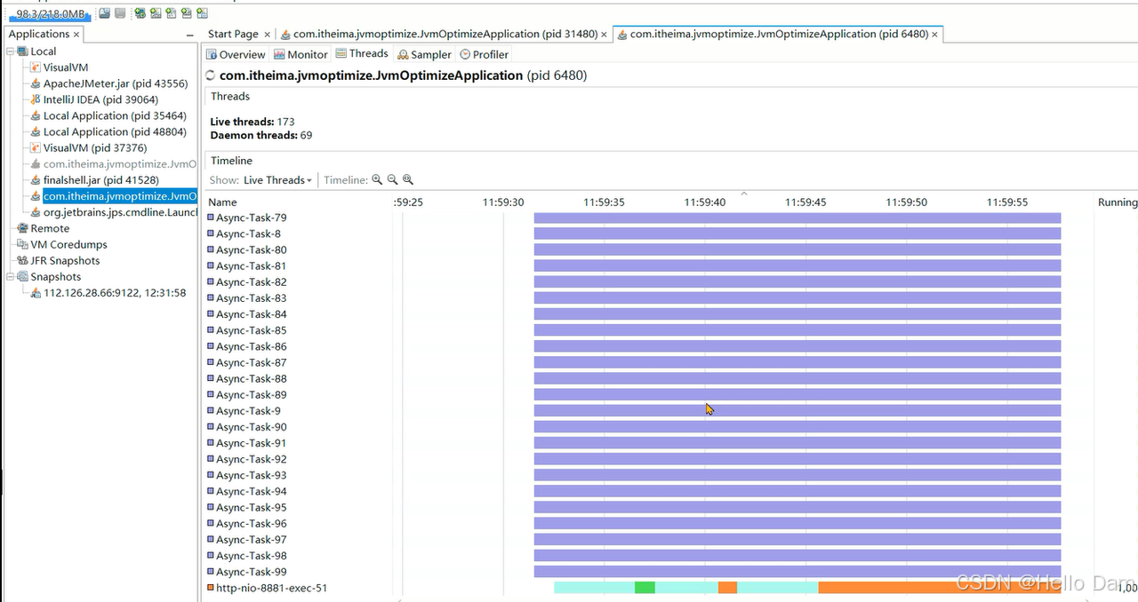Select Local Application (pid 35464)
The width and height of the screenshot is (1138, 602).
[x=115, y=115]
